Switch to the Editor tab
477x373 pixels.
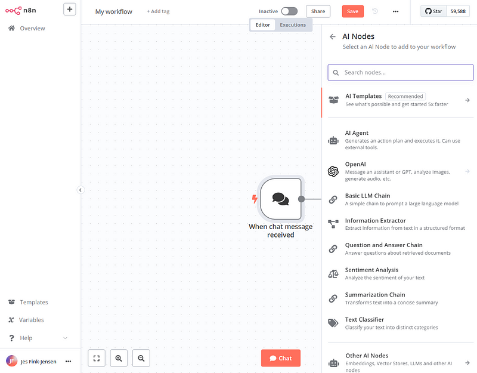click(x=262, y=25)
